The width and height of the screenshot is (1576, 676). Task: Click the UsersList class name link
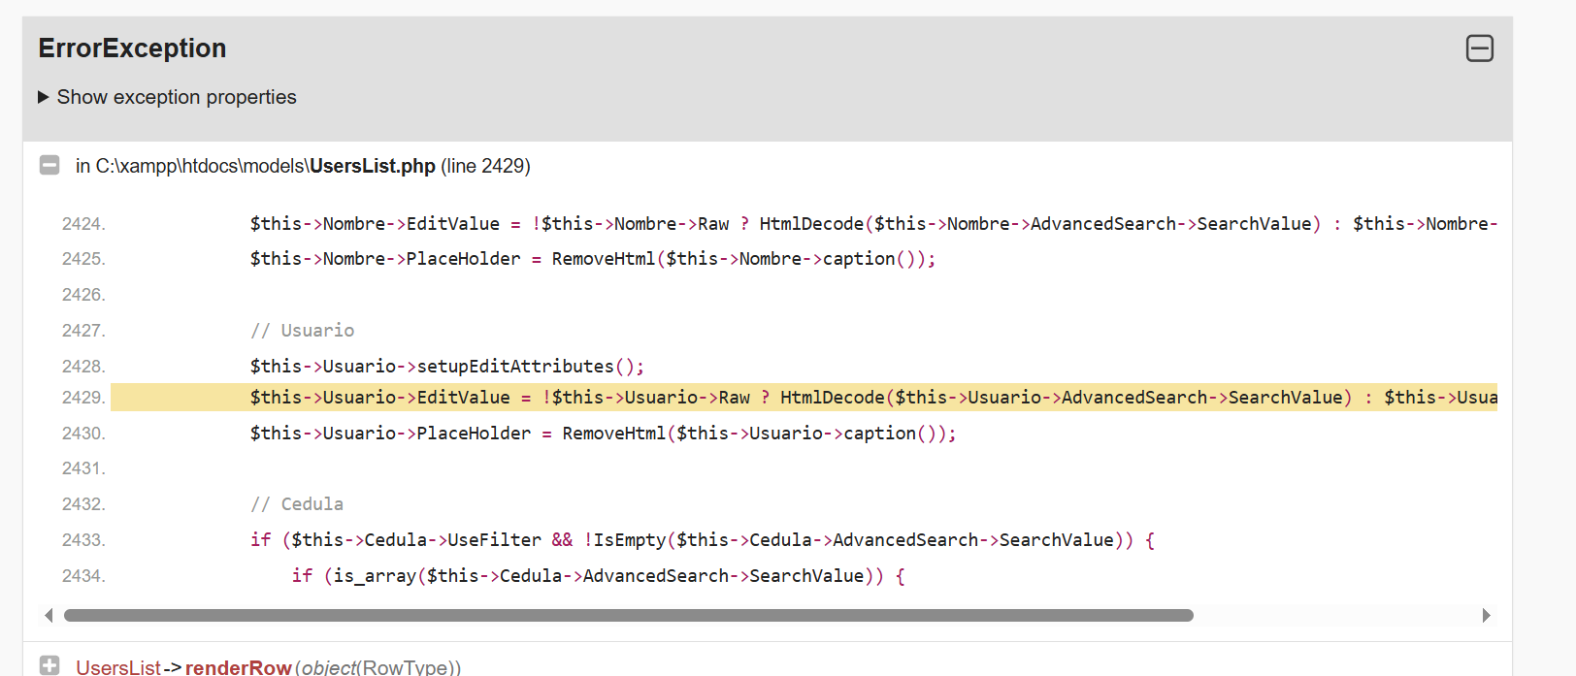tap(118, 667)
